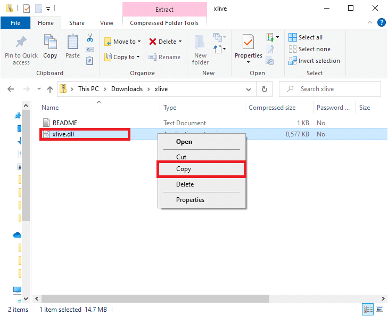Open the Share ribbon tab
The width and height of the screenshot is (388, 316).
(77, 23)
